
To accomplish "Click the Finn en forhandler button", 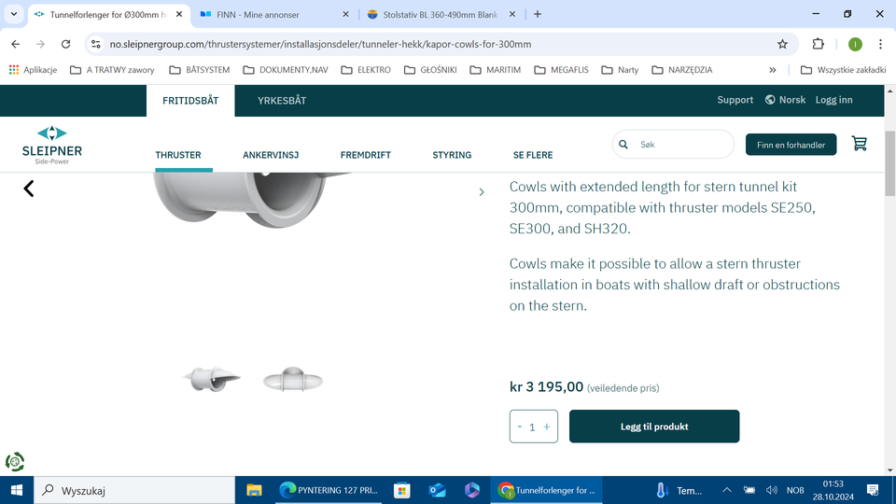I will click(x=791, y=145).
